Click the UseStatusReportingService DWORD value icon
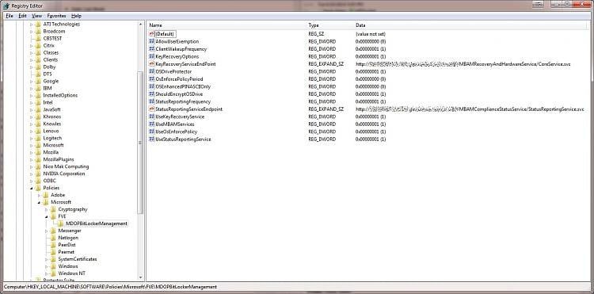 tap(152, 139)
